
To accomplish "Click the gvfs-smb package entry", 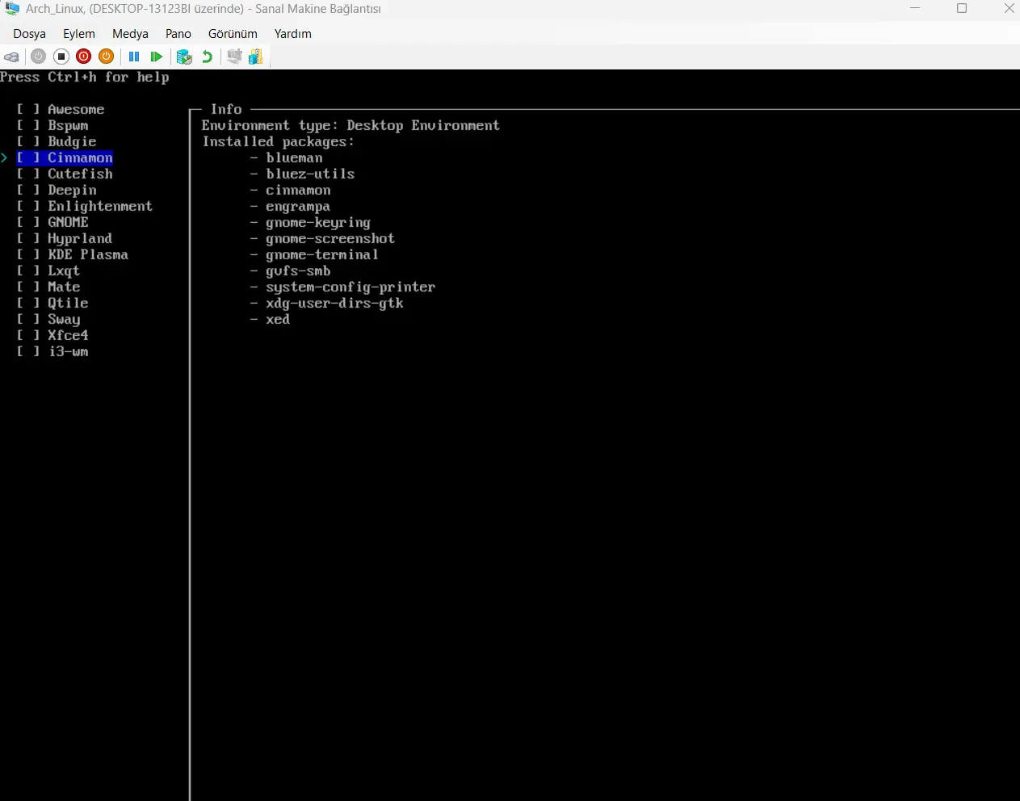I will click(x=298, y=270).
